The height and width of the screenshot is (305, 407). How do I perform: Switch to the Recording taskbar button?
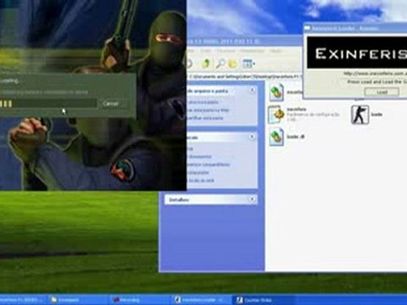point(140,300)
